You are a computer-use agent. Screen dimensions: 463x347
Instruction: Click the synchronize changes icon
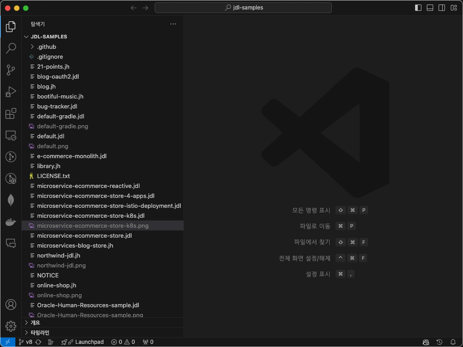click(x=38, y=342)
